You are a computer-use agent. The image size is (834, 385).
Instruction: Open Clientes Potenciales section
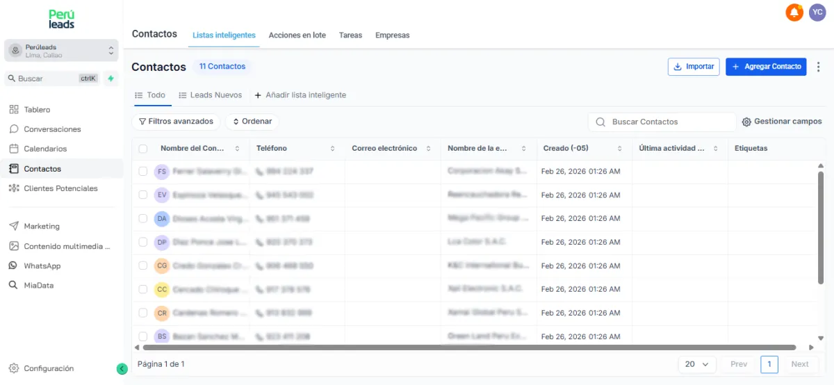point(62,188)
